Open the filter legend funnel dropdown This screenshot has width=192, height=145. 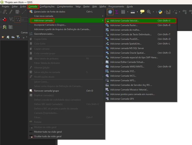pos(18,37)
